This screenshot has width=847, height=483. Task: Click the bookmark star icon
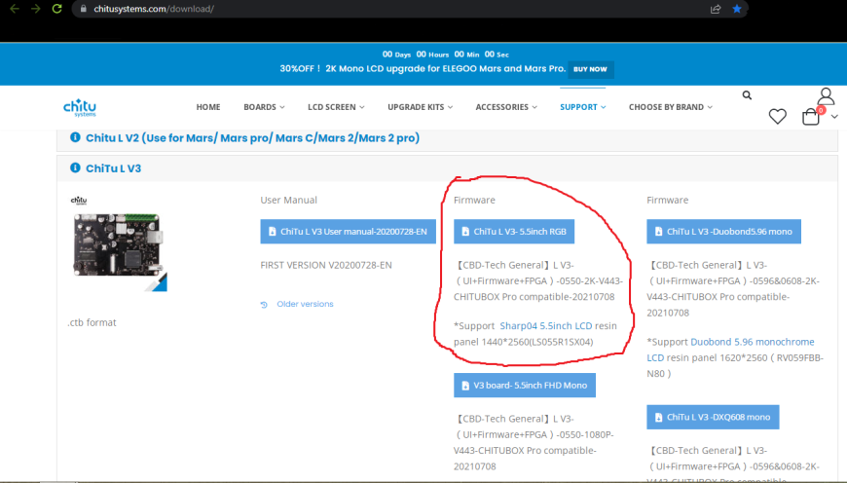pos(737,9)
